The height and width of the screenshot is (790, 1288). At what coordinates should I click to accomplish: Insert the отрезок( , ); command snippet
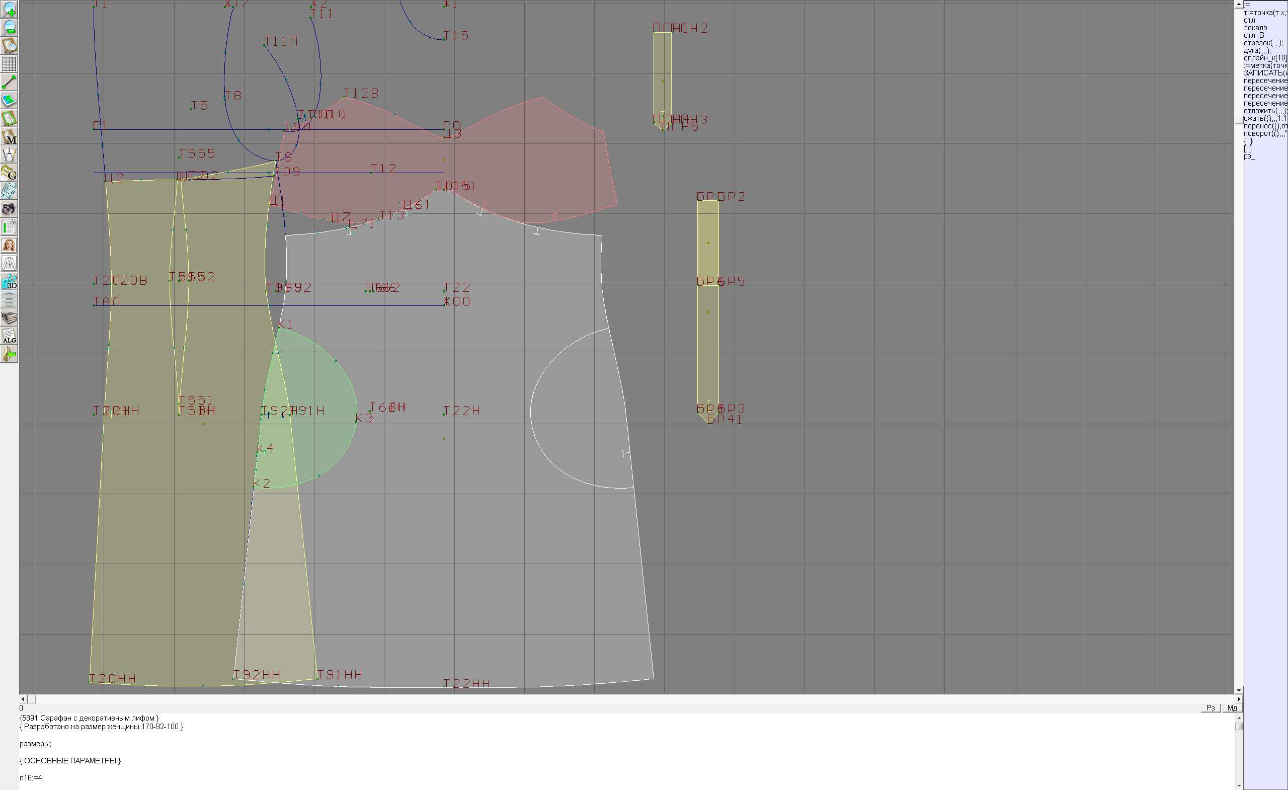(x=1262, y=43)
